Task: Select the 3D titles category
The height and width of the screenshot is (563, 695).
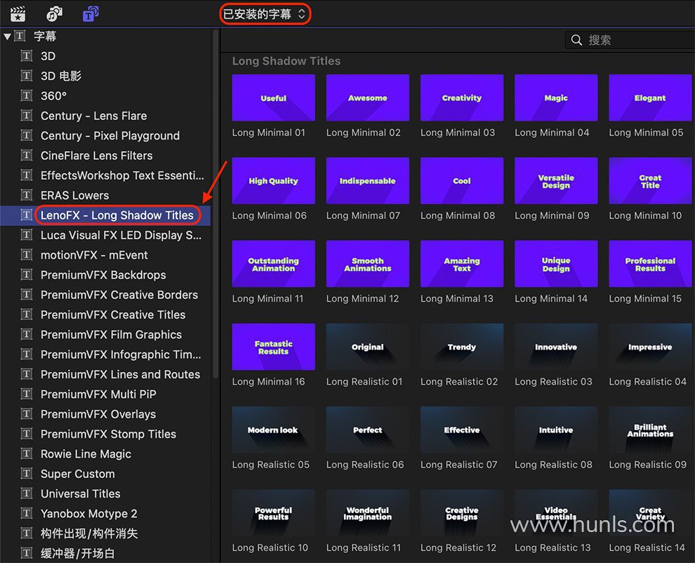Action: [x=105, y=56]
